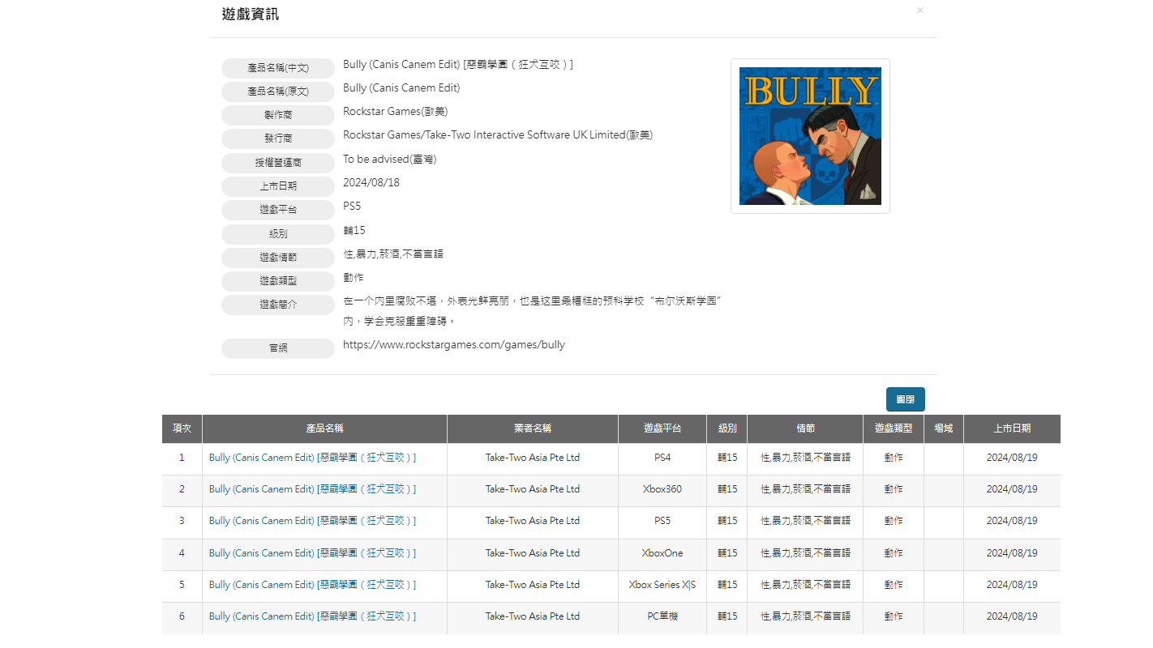Click the 遊戲平台 column header in table
This screenshot has width=1153, height=648.
tap(662, 428)
